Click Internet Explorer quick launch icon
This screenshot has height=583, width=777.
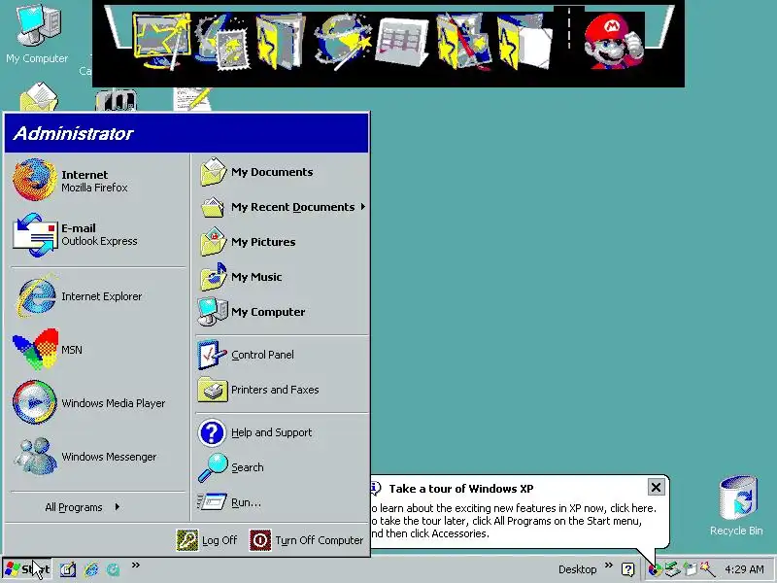coord(91,569)
